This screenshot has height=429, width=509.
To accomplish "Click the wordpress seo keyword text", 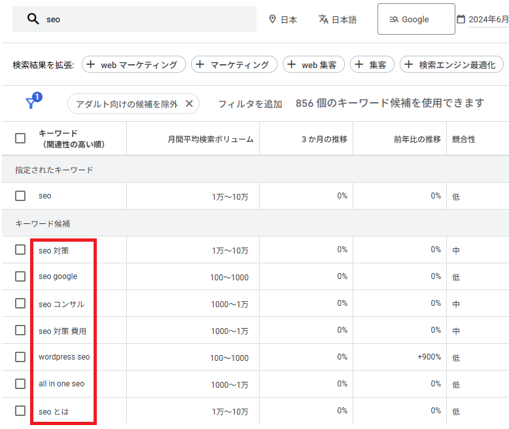I will [64, 357].
